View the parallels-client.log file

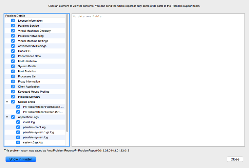tap(34, 127)
